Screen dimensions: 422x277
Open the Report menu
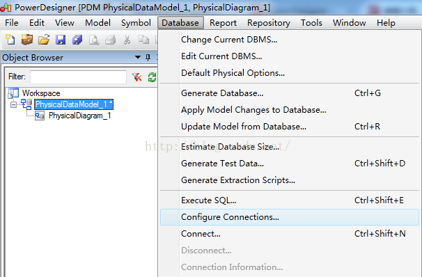coord(223,23)
